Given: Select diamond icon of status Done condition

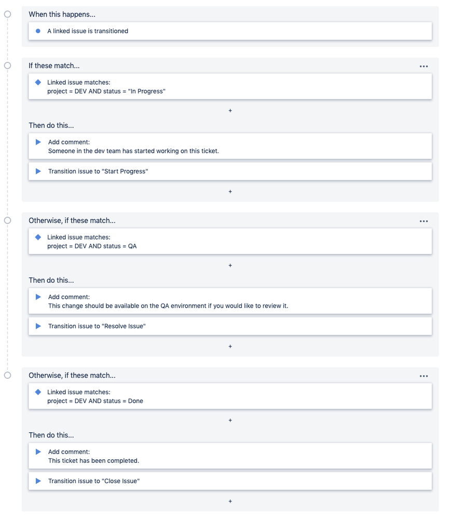Looking at the screenshot, I should (x=38, y=392).
